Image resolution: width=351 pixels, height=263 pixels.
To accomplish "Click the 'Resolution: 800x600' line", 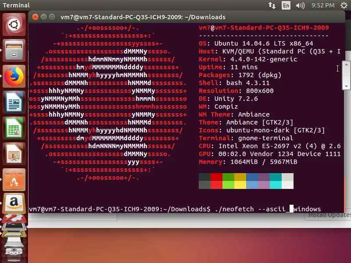I will (236, 91).
